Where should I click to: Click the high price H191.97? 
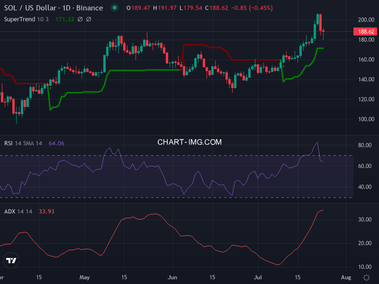pos(165,8)
